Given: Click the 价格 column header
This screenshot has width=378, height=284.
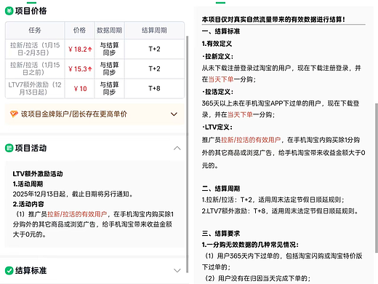Looking at the screenshot, I should coord(79,30).
